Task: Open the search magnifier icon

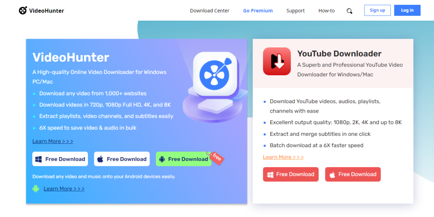Action: coord(349,11)
